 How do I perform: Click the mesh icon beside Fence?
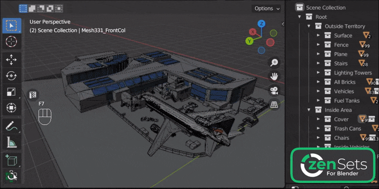click(362, 44)
